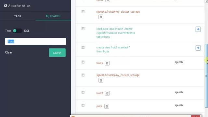
Task: Open the sijeesh2.fruit2@my_cluster_storage entity link
Action: tap(118, 12)
